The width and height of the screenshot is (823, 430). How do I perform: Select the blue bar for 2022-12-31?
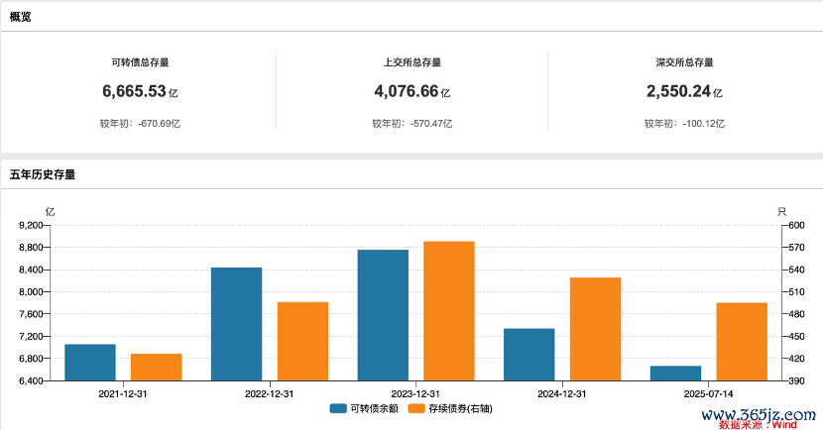(237, 324)
